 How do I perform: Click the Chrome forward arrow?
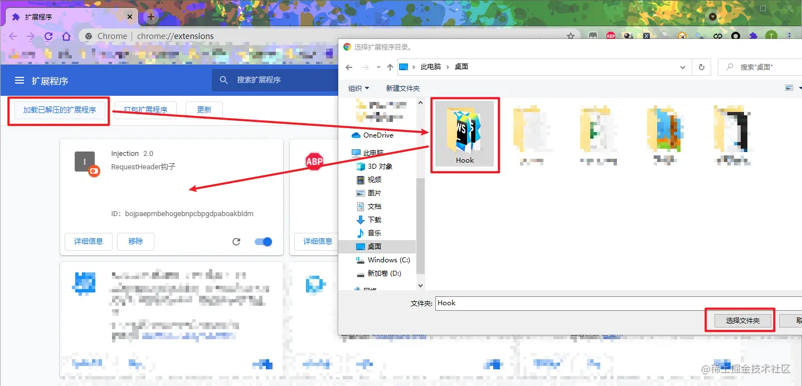point(31,36)
